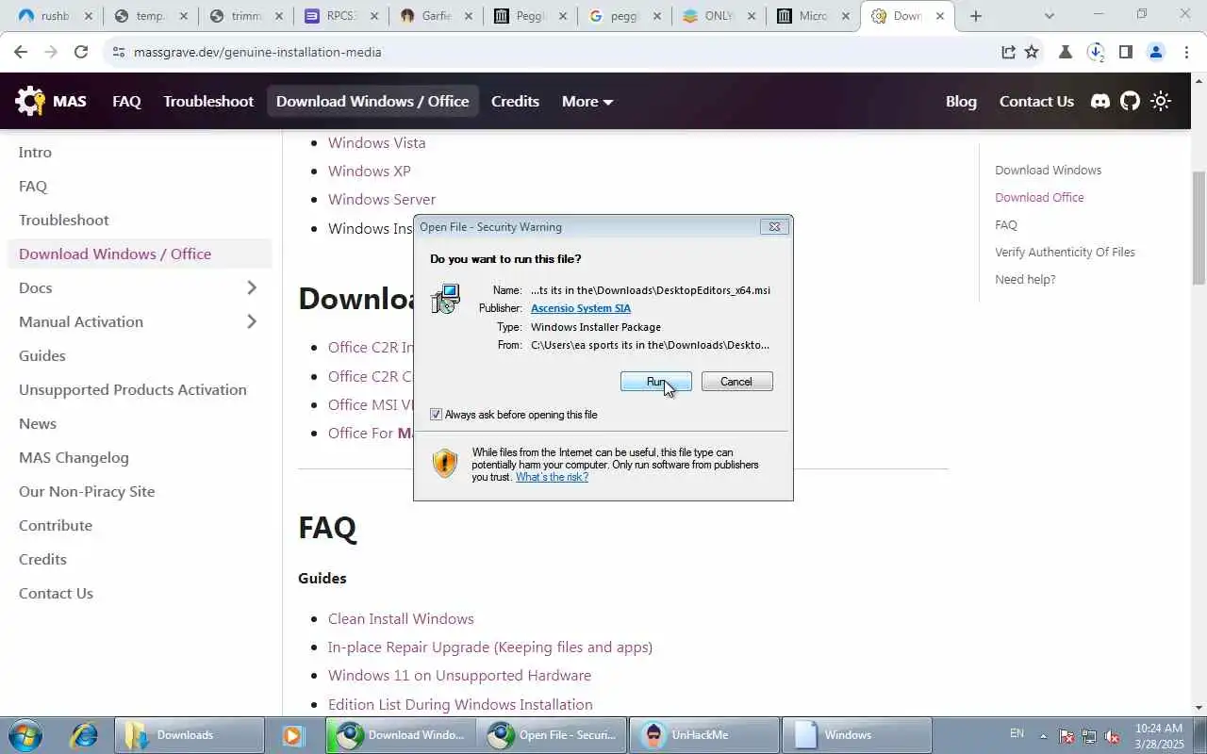Open Guides in the sidebar
1207x754 pixels.
coord(42,355)
